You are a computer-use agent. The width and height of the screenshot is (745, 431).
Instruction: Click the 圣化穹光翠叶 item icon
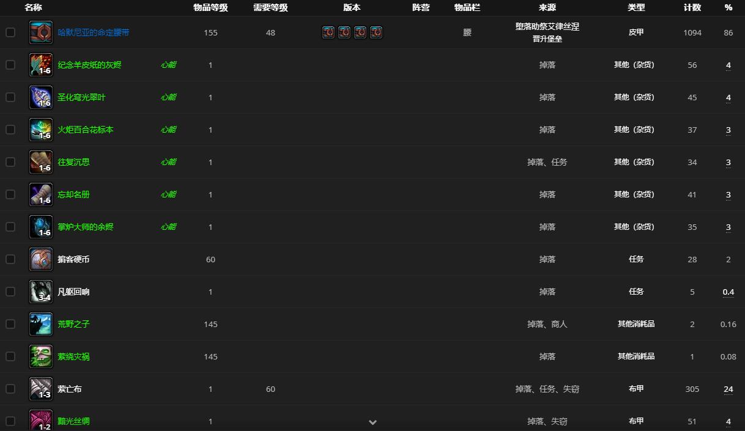41,97
